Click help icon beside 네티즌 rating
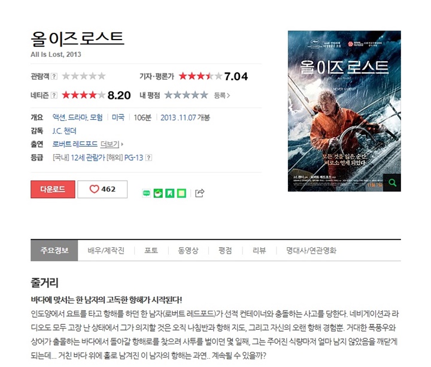Screen dimensions: 431x367 (x=54, y=95)
